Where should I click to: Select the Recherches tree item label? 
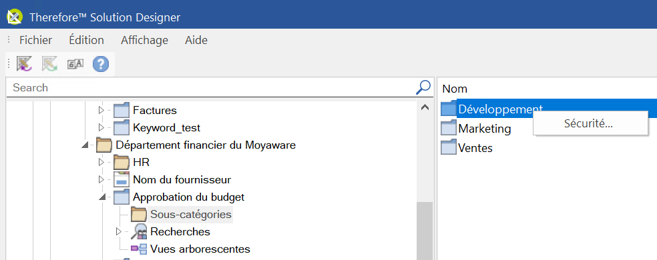[x=180, y=231]
